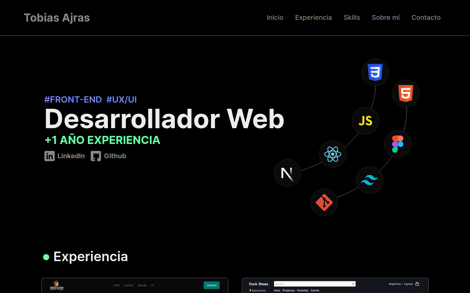The width and height of the screenshot is (470, 293).
Task: Click the shopping cart icon in Duck Shoes preview
Action: (417, 283)
